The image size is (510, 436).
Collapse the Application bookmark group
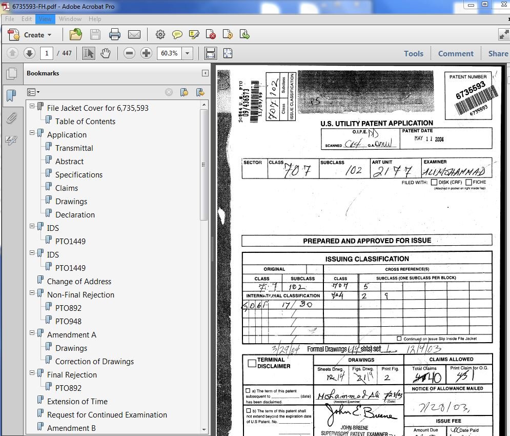[32, 133]
